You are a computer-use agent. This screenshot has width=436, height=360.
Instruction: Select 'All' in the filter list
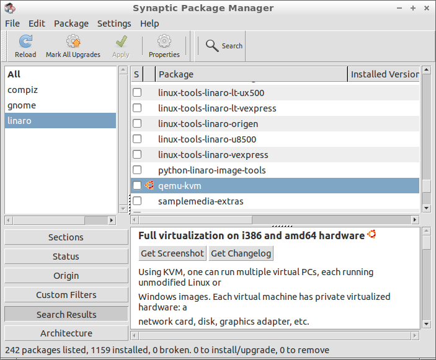(60, 74)
